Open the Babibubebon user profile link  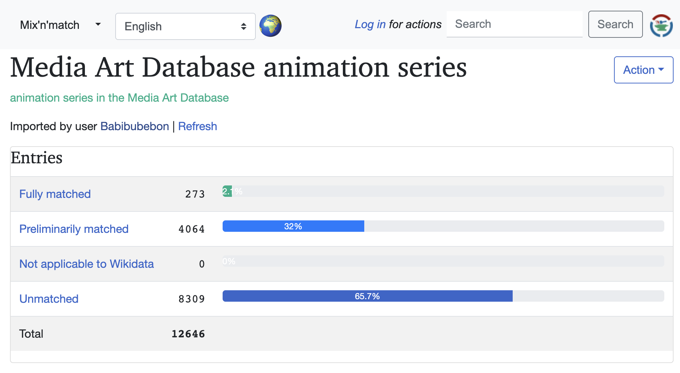pyautogui.click(x=135, y=126)
